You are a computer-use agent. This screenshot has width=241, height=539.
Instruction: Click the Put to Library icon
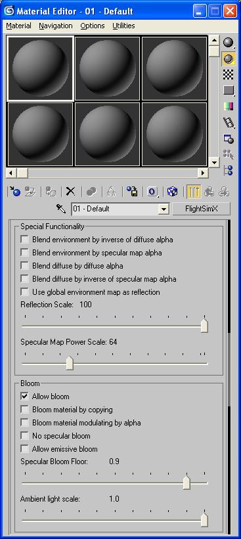point(132,192)
